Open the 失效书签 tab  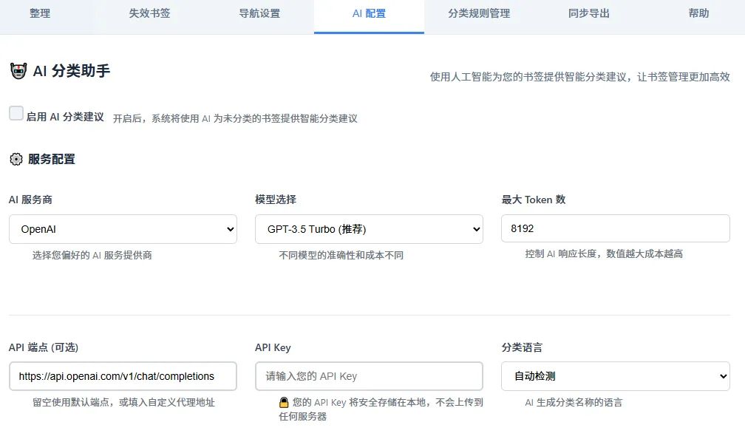coord(149,13)
